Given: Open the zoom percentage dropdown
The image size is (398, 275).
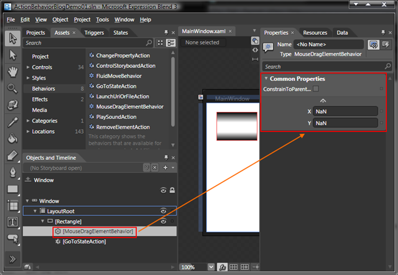Looking at the screenshot, I should coord(211,267).
